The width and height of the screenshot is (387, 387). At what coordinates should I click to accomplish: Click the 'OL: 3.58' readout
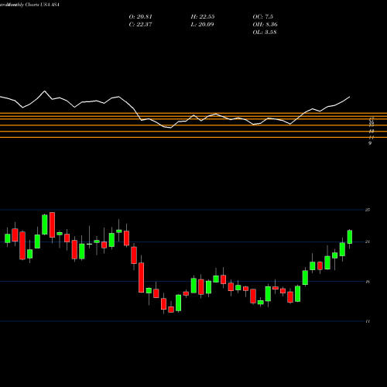click(265, 33)
